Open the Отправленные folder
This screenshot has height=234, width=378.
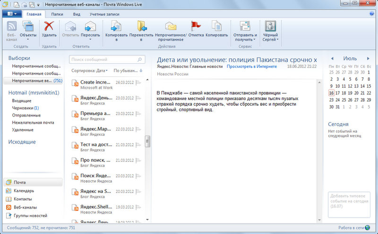[26, 115]
